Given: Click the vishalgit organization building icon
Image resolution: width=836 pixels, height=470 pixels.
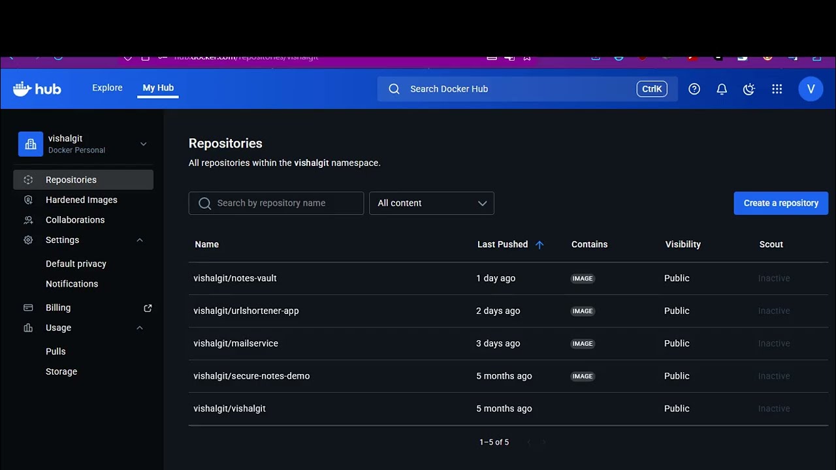Looking at the screenshot, I should click(x=31, y=144).
